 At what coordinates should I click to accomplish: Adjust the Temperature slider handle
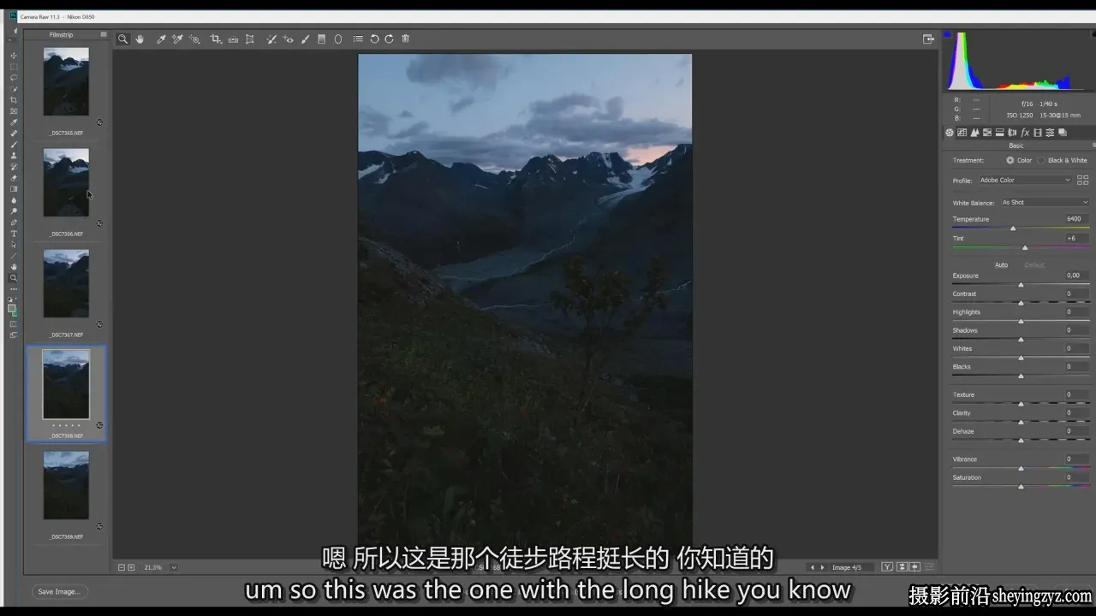[x=1013, y=228]
